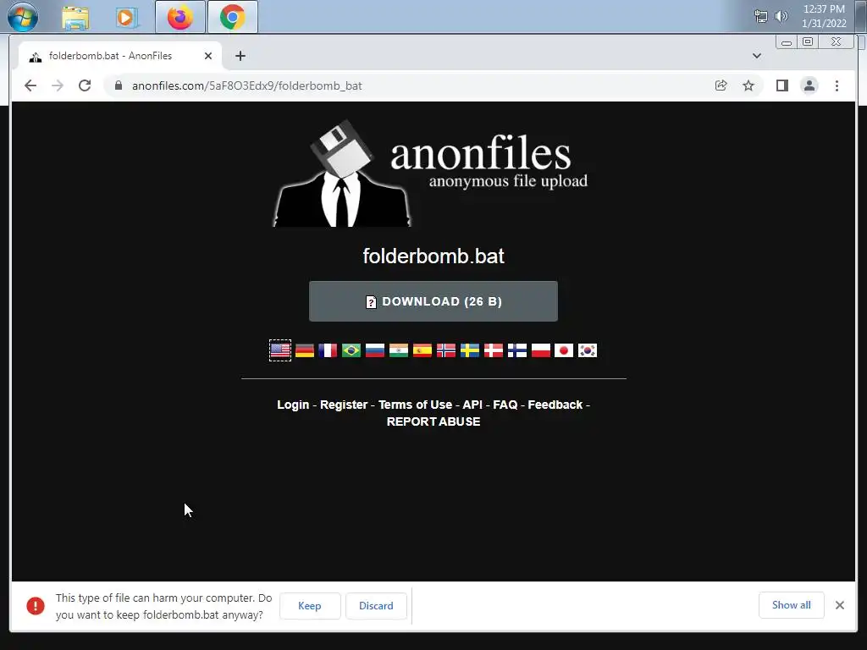Launch the media player taskbar icon

(127, 17)
